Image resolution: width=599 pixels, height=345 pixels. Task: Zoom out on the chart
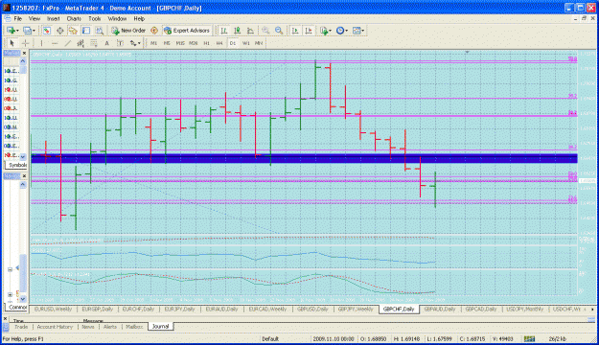click(279, 30)
